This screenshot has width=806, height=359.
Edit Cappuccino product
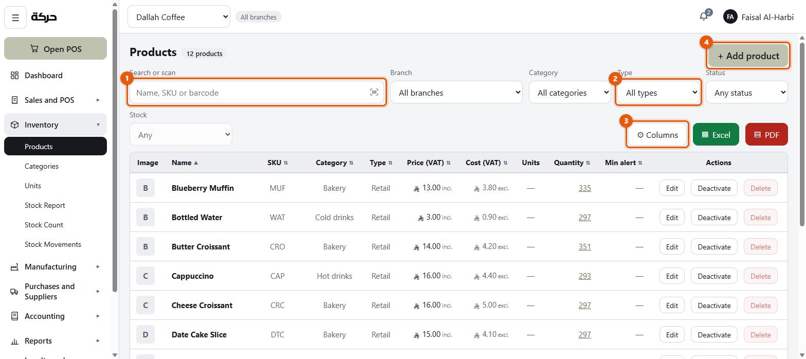(672, 276)
